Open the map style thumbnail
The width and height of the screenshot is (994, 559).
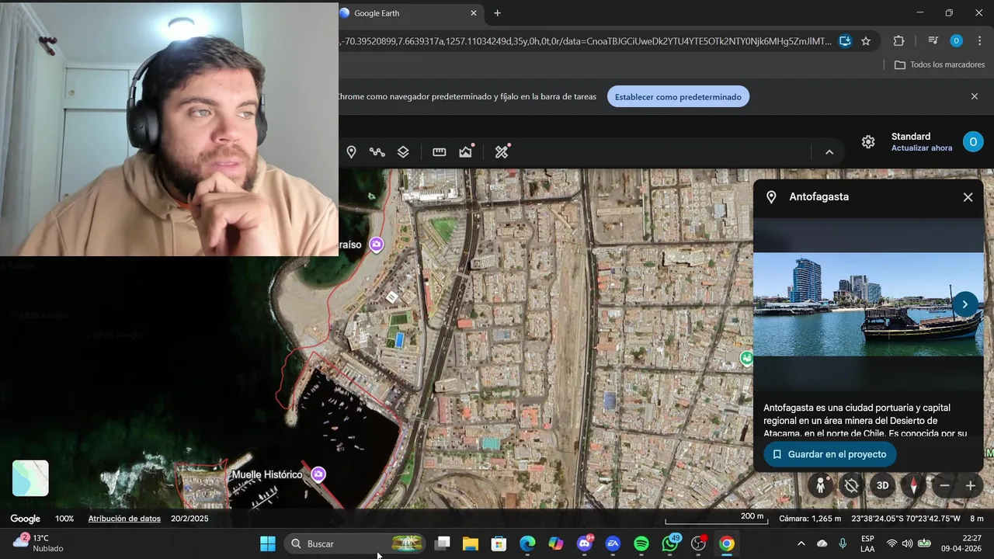coord(30,478)
